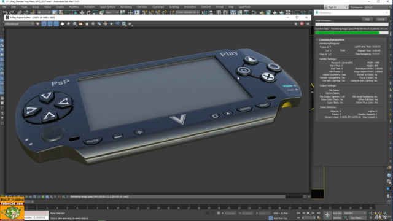Activate the Select and Scale tool

pos(95,12)
